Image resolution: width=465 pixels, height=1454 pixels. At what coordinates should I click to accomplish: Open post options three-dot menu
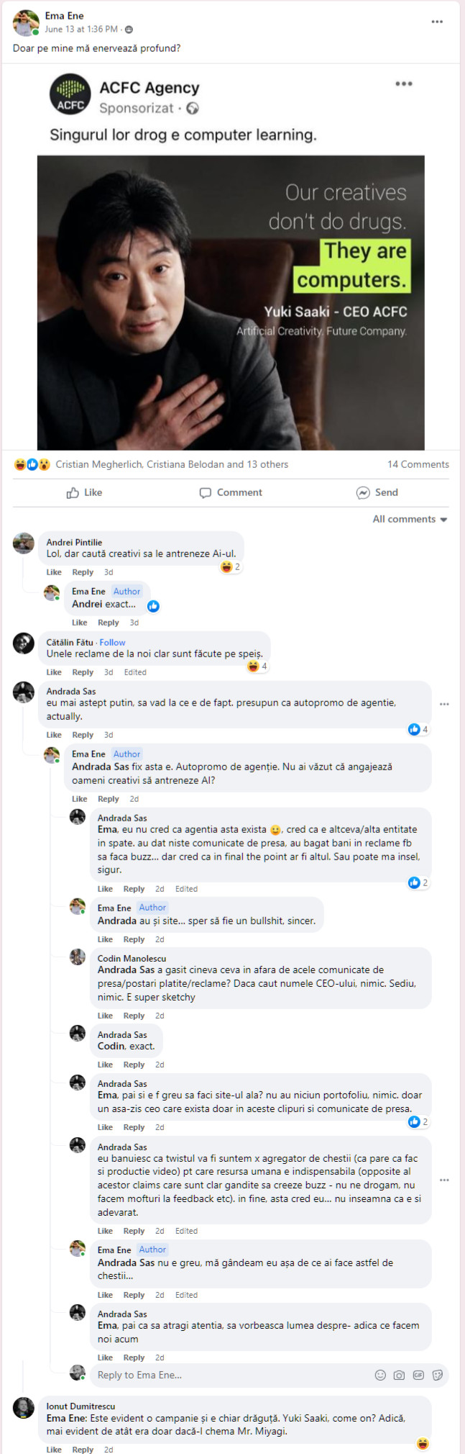tap(437, 22)
